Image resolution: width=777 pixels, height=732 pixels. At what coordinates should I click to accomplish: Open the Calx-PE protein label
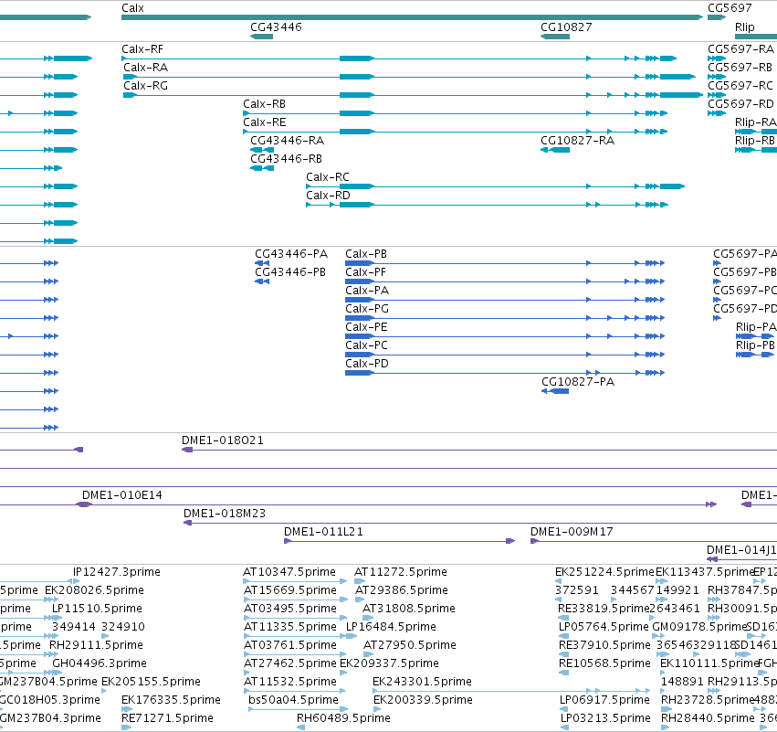coord(366,327)
